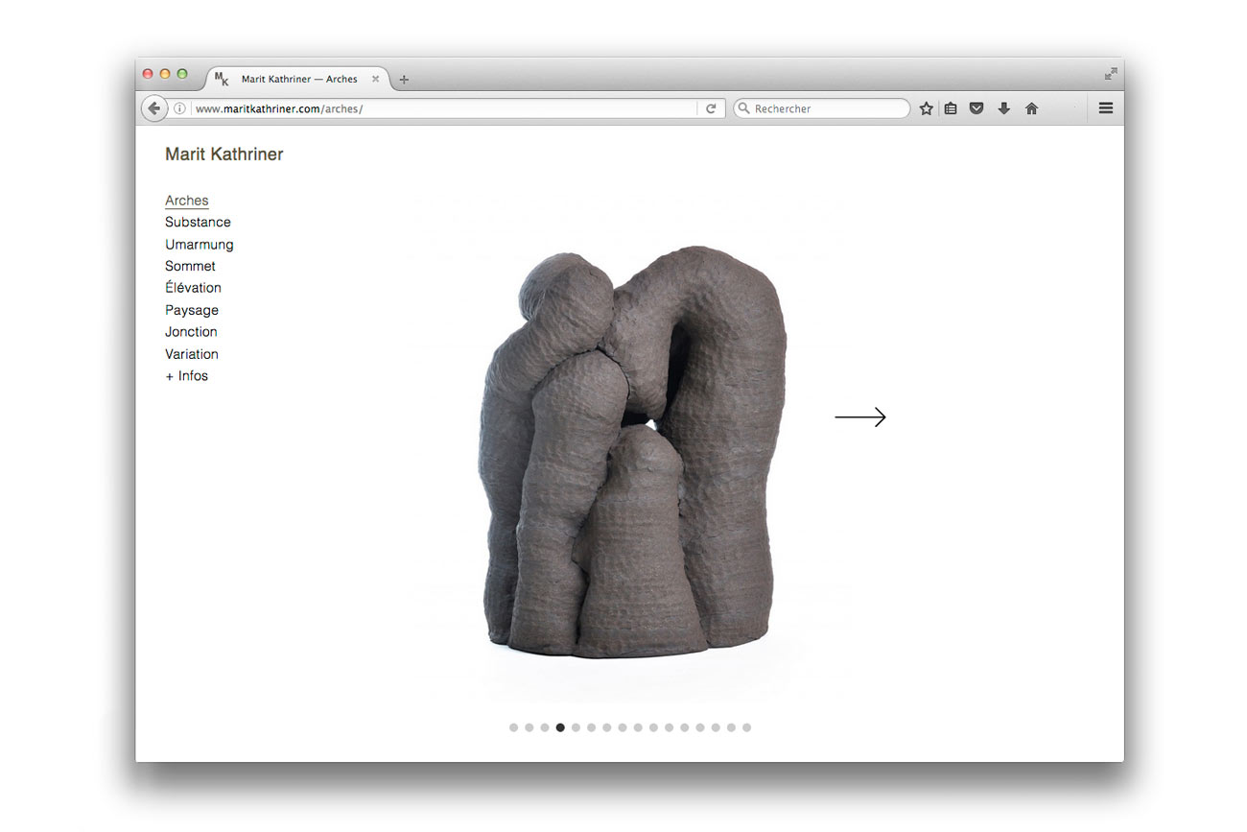This screenshot has height=832, width=1247.
Task: Expand the + Infos section
Action: pyautogui.click(x=186, y=376)
